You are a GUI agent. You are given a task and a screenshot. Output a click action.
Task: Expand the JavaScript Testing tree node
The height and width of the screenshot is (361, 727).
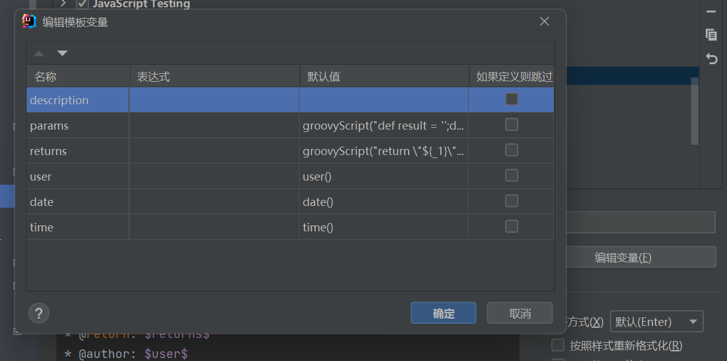coord(64,4)
